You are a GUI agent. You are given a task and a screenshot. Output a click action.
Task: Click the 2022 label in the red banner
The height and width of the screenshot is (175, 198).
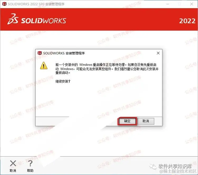click(x=187, y=21)
